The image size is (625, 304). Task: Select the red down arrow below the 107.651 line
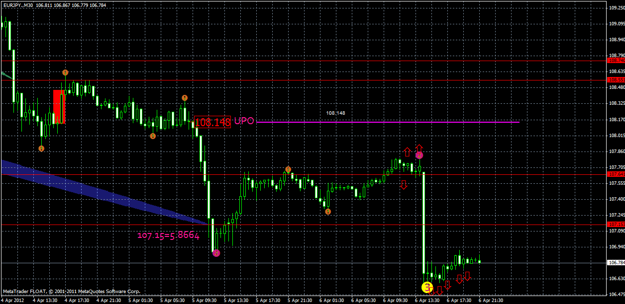click(x=404, y=185)
